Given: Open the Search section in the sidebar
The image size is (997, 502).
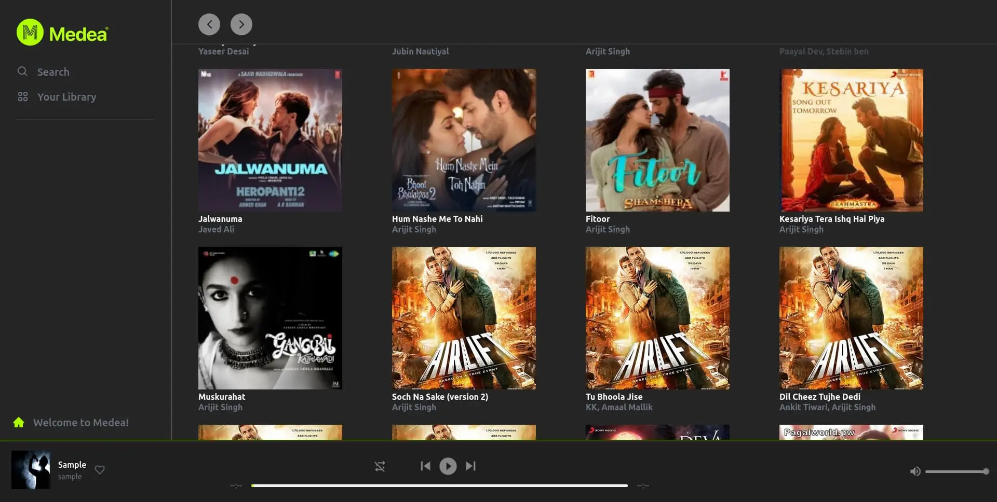Looking at the screenshot, I should [x=52, y=72].
